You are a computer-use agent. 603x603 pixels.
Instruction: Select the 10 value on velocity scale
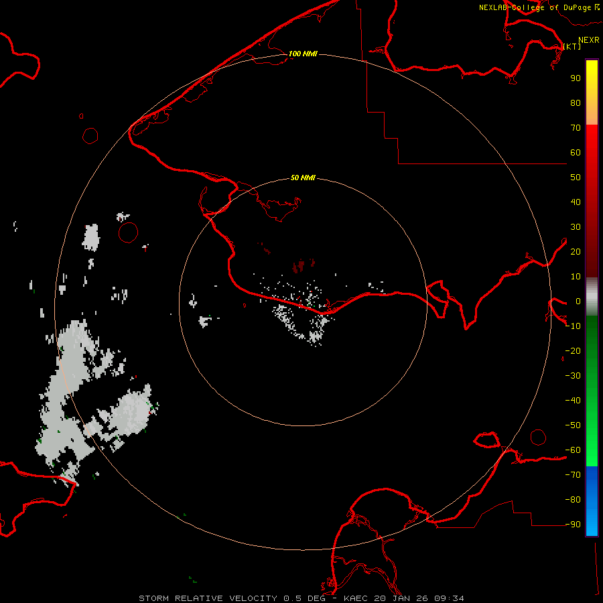tap(576, 277)
